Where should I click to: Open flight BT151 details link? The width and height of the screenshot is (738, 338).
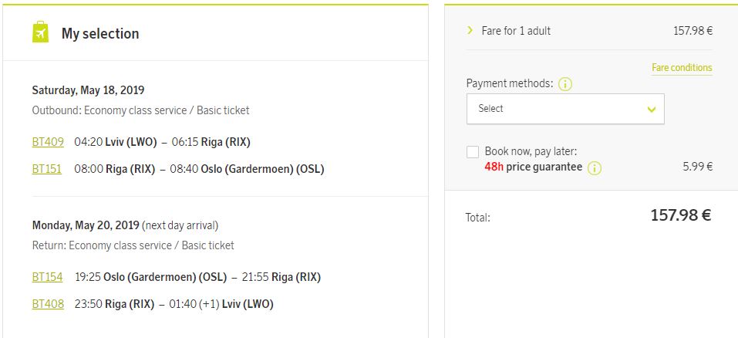point(46,169)
